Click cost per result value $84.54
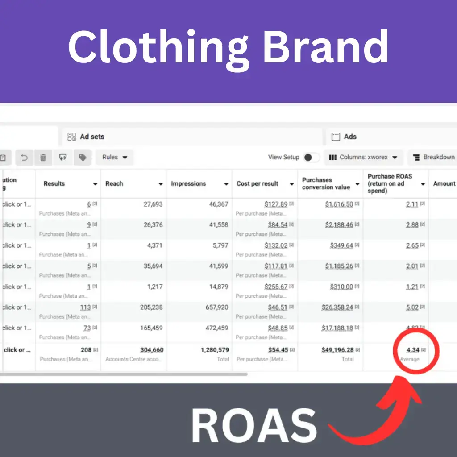The image size is (457, 457). pos(278,225)
